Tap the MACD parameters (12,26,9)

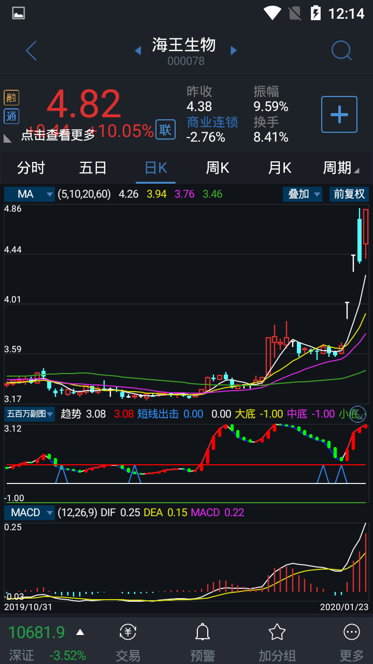[77, 513]
